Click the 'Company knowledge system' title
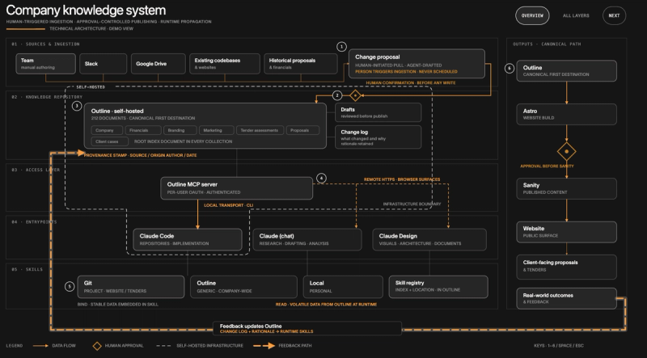 tap(86, 11)
